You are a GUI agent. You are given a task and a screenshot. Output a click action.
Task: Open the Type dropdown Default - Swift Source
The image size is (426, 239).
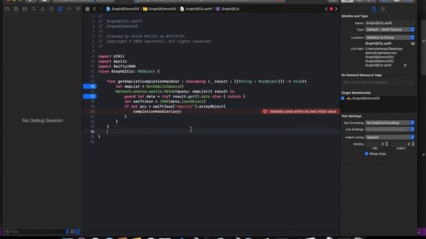(389, 29)
